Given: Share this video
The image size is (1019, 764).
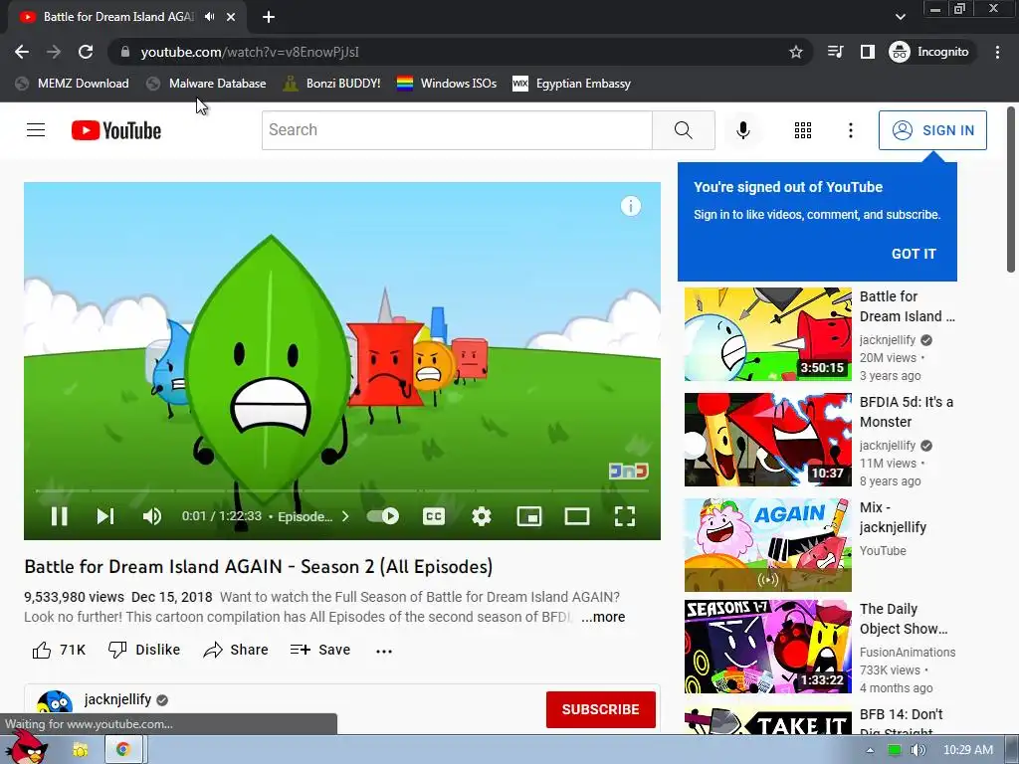Looking at the screenshot, I should 235,650.
